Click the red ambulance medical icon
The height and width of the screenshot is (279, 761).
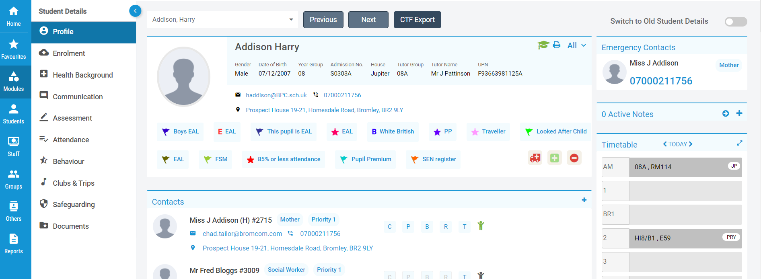click(535, 158)
